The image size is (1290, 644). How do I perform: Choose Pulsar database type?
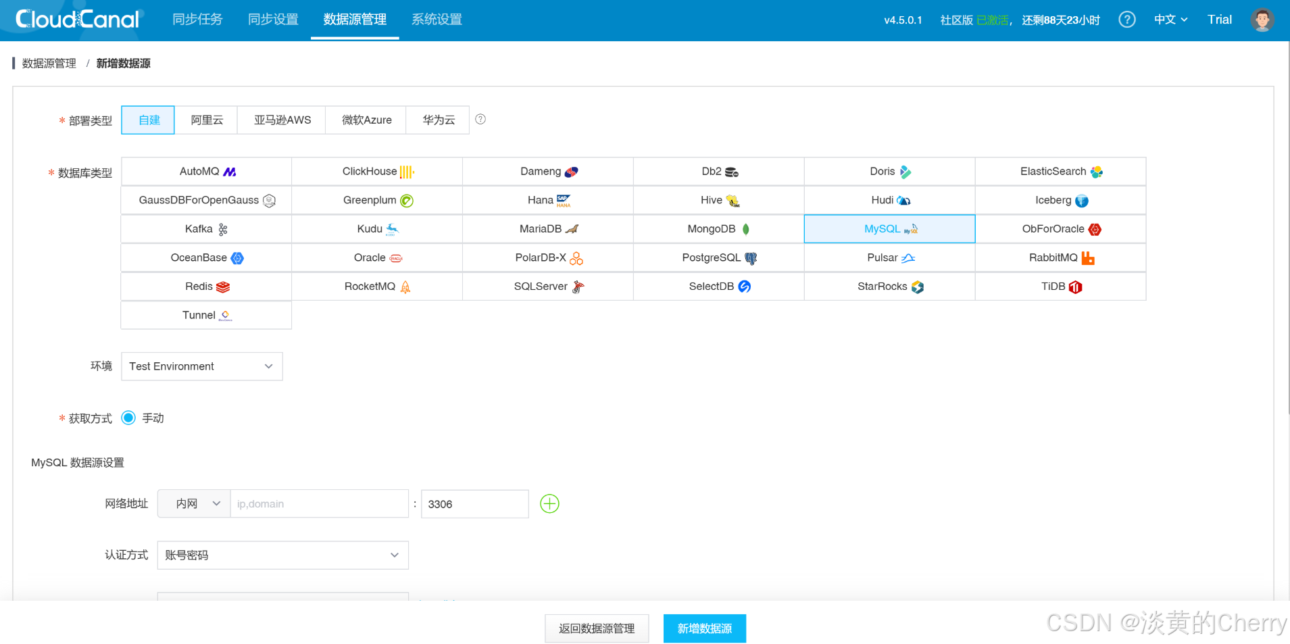890,258
